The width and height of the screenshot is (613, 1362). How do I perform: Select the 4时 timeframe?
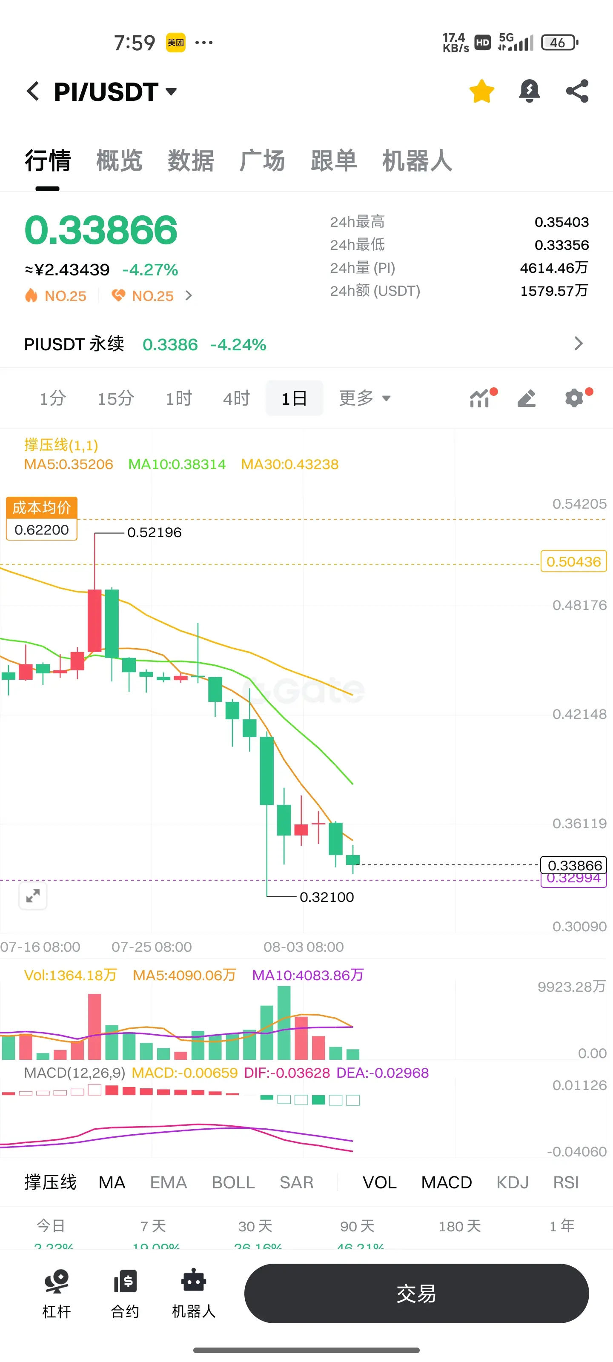pos(236,398)
